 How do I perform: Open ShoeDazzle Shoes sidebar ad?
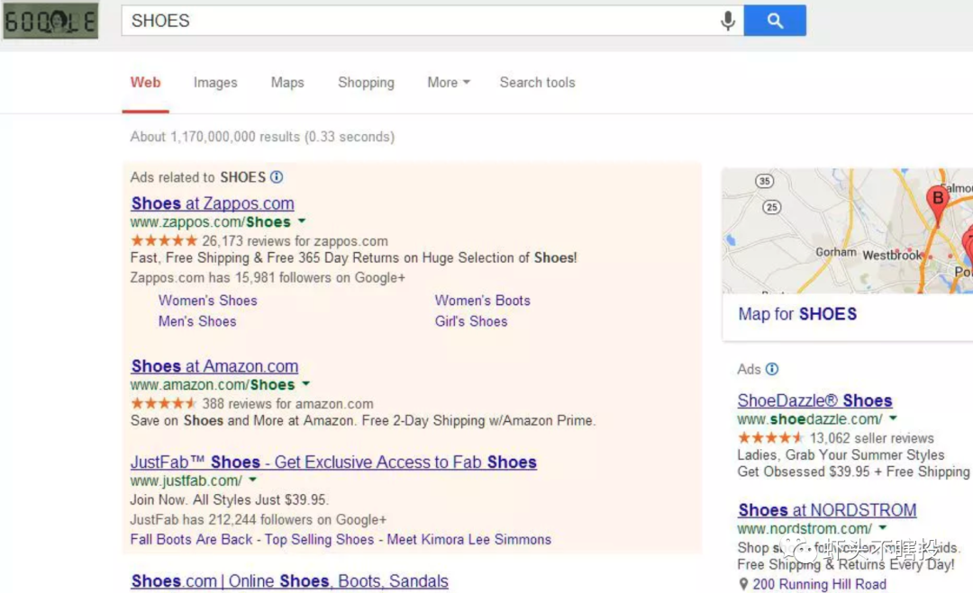(x=814, y=400)
